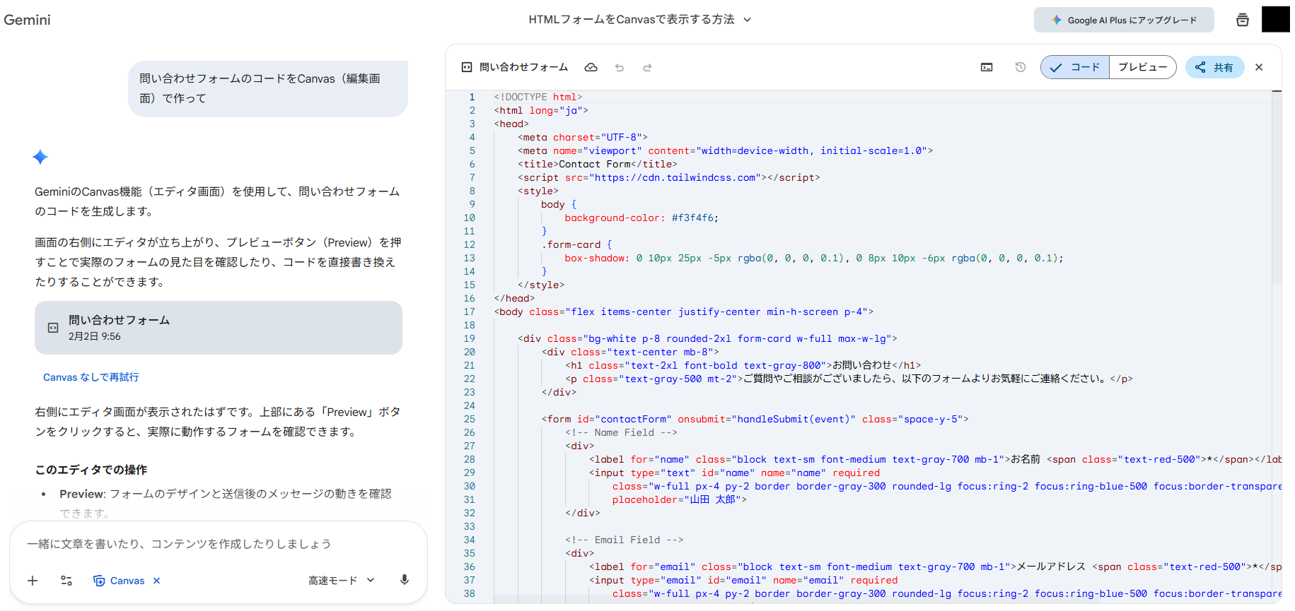Viewport: 1295px width, 611px height.
Task: Click the user message bubble text
Action: (x=260, y=88)
